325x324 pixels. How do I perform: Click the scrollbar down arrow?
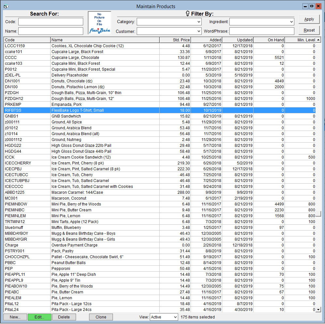point(318,310)
